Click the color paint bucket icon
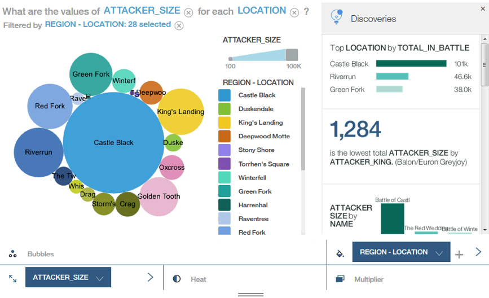Image resolution: width=489 pixels, height=298 pixels. click(x=340, y=253)
